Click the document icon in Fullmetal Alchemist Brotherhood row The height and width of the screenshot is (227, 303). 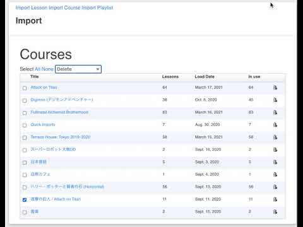tap(275, 112)
